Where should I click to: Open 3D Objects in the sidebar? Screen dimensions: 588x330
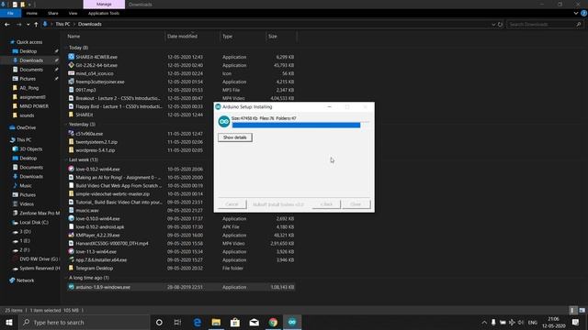coord(30,148)
